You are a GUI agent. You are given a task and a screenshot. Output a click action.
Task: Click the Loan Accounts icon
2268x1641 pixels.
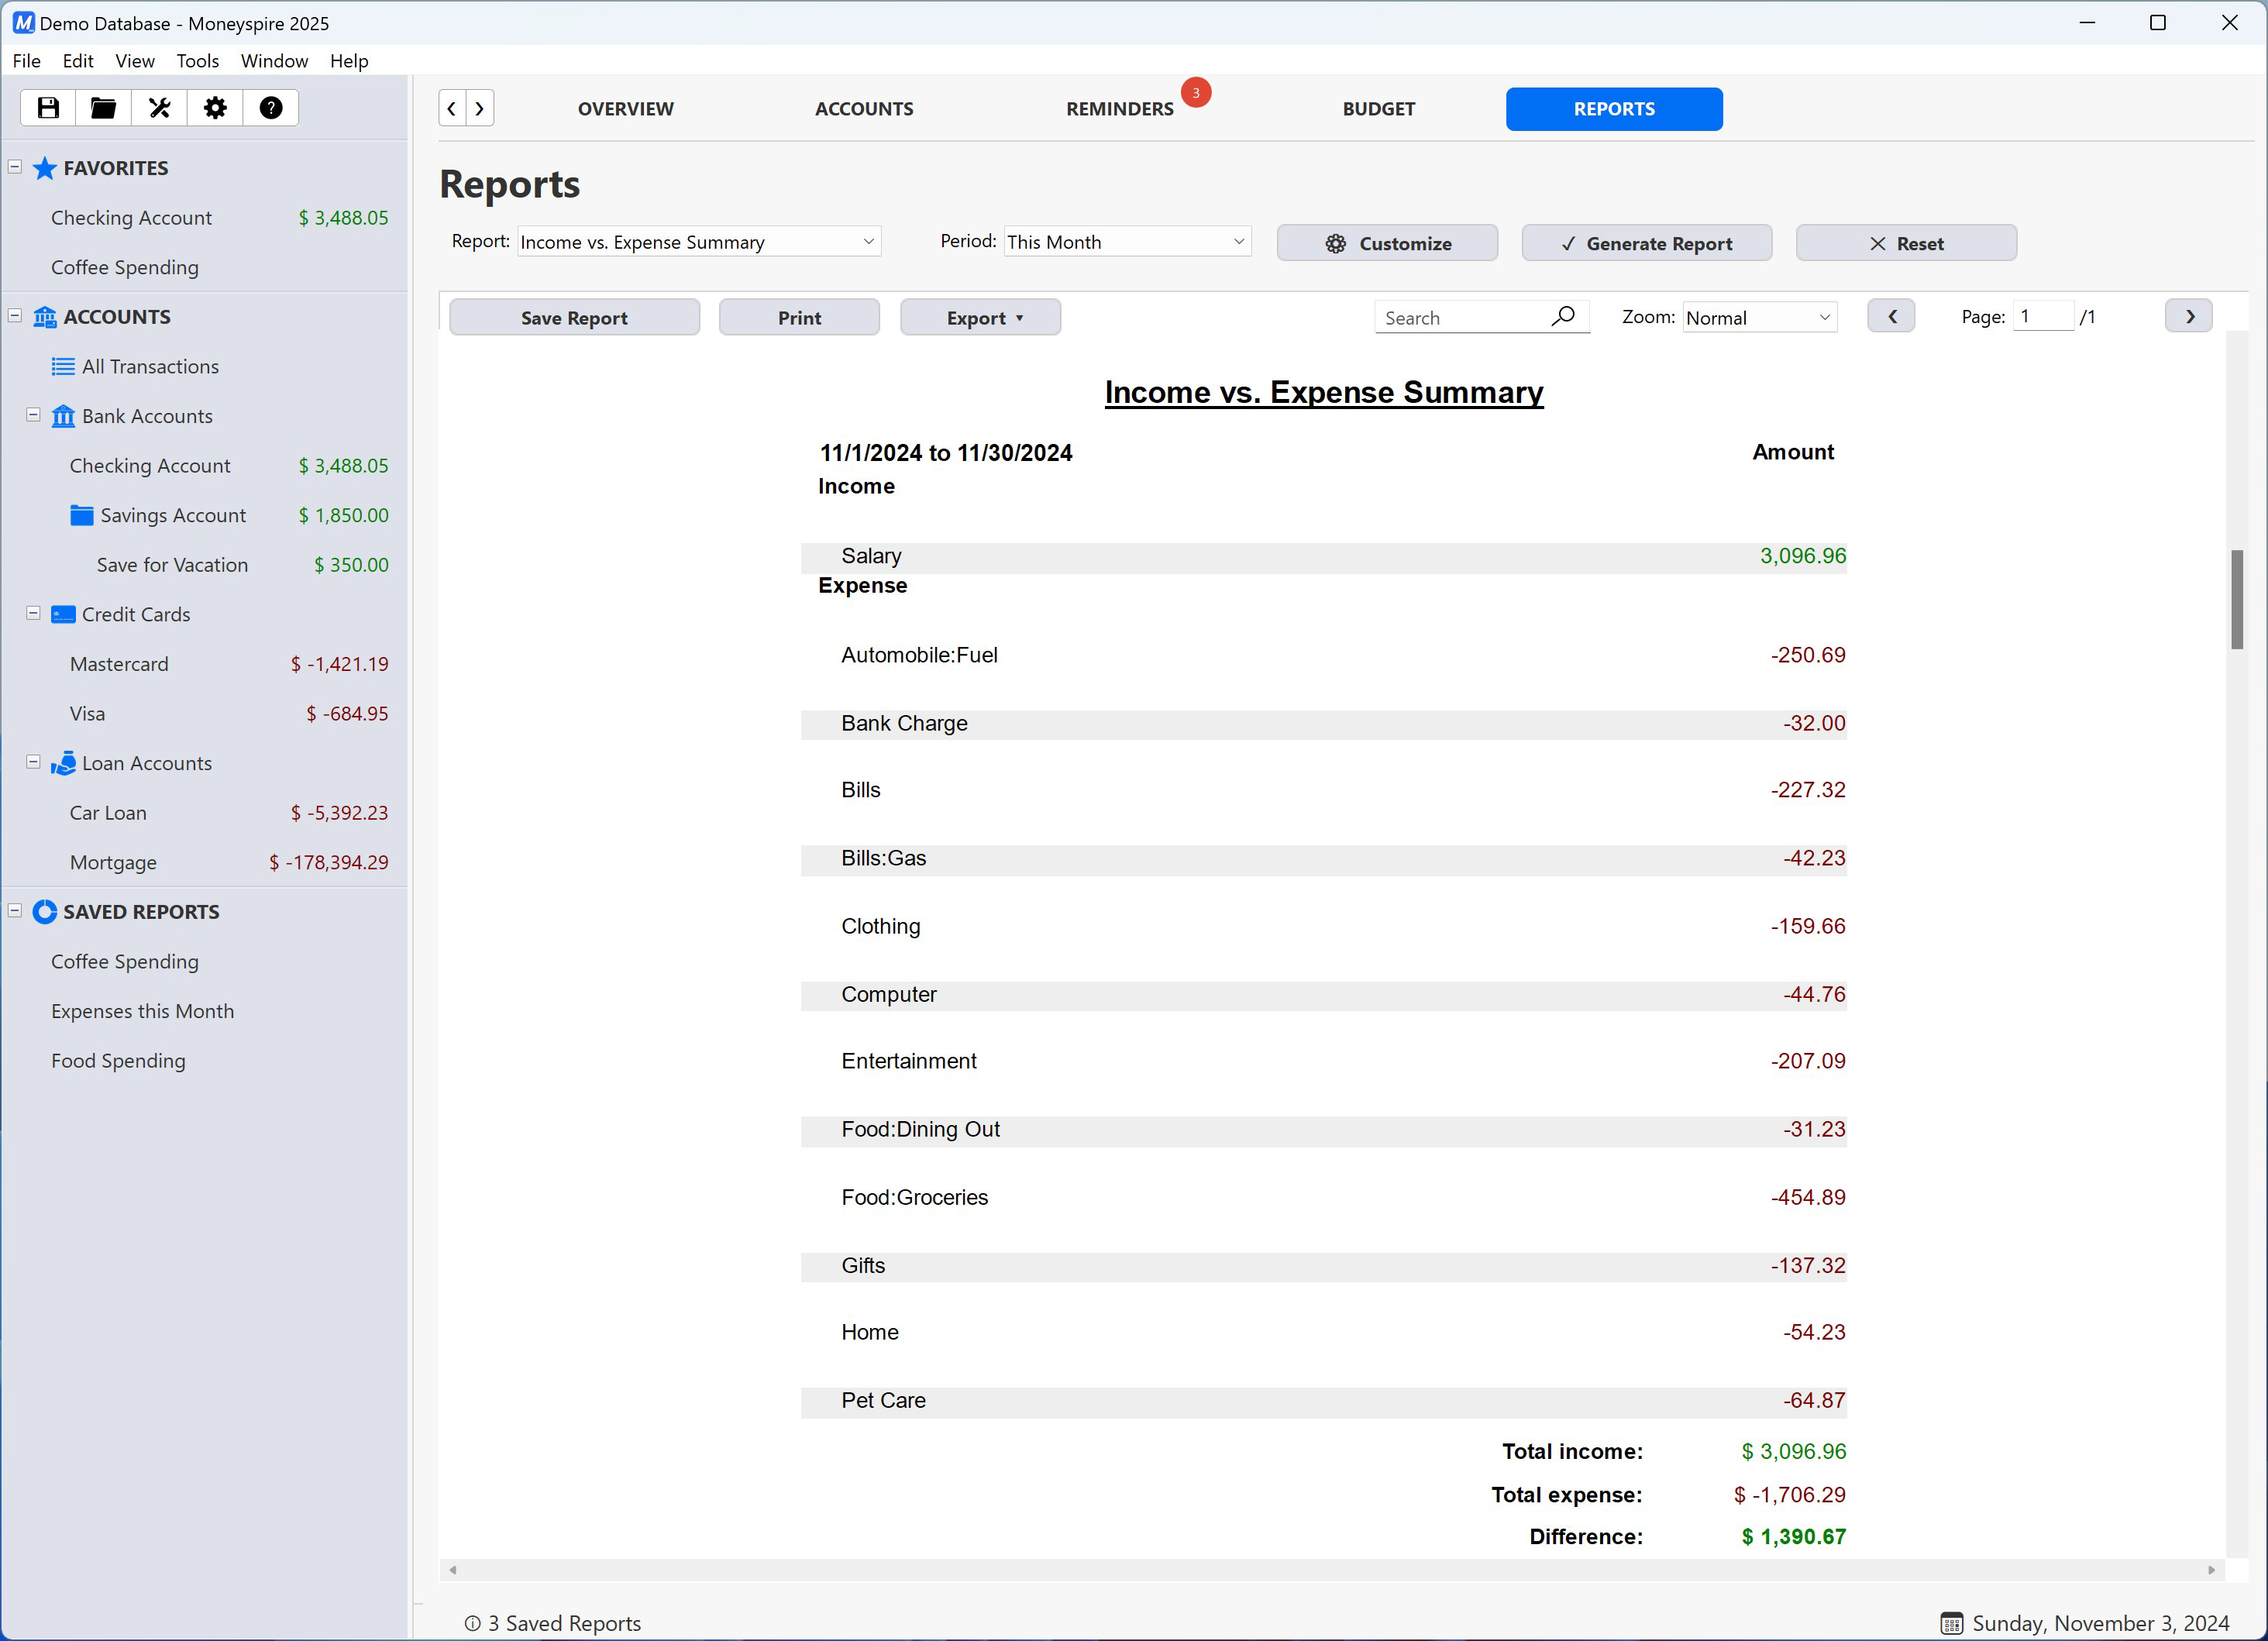(x=64, y=763)
